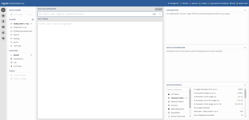Collapse the Match Information panel
The image size is (249, 120).
click(x=245, y=47)
